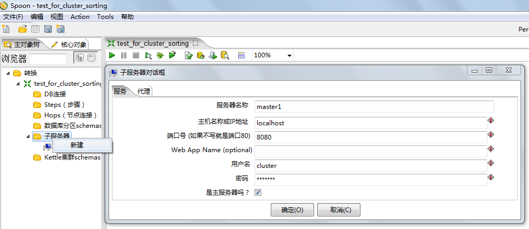529x229 pixels.
Task: Expand all tree nodes icon
Action: (80, 58)
